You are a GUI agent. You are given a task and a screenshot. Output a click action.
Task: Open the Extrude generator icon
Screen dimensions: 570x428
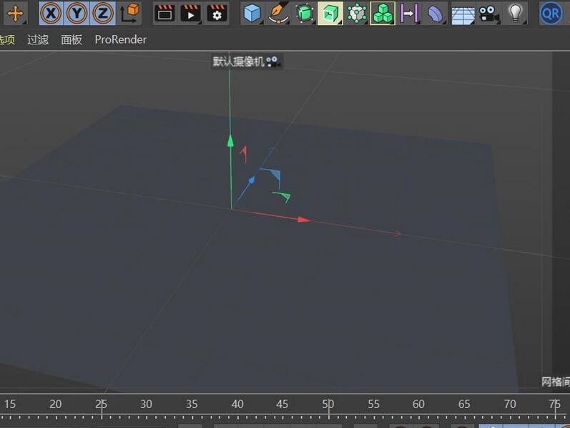(330, 13)
